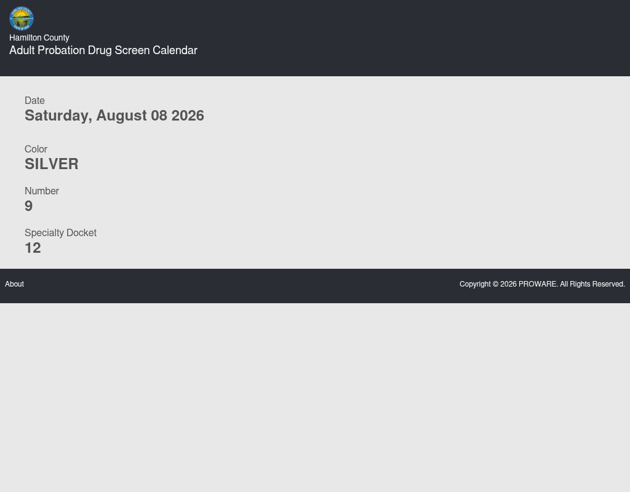The width and height of the screenshot is (630, 492).
Task: Click the year 2026 in copyright text
Action: [508, 284]
